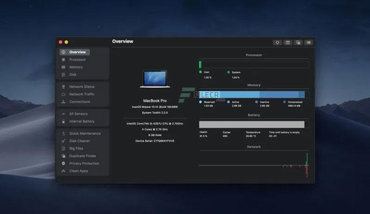
Task: Click the Processor section heading
Action: click(x=254, y=55)
